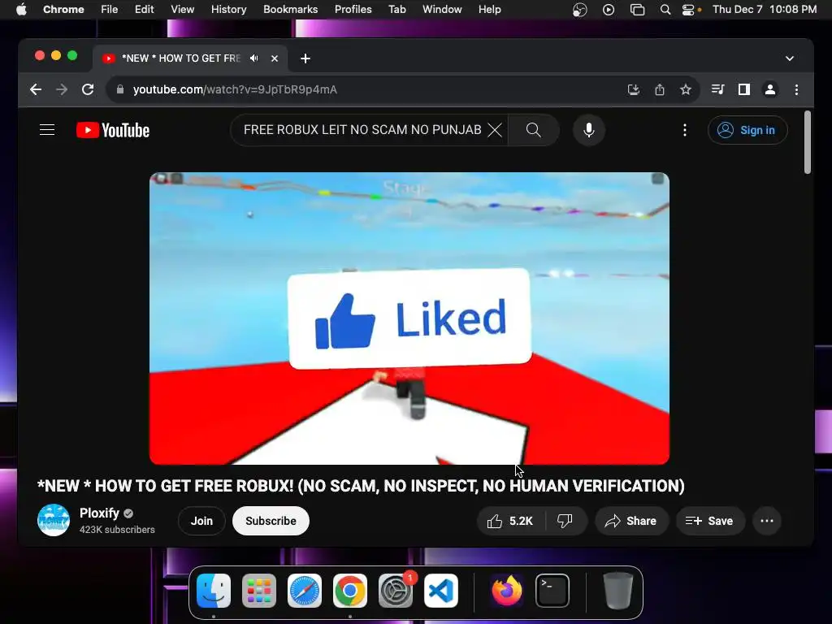The image size is (832, 624).
Task: Open Terminal from the Dock
Action: point(552,591)
